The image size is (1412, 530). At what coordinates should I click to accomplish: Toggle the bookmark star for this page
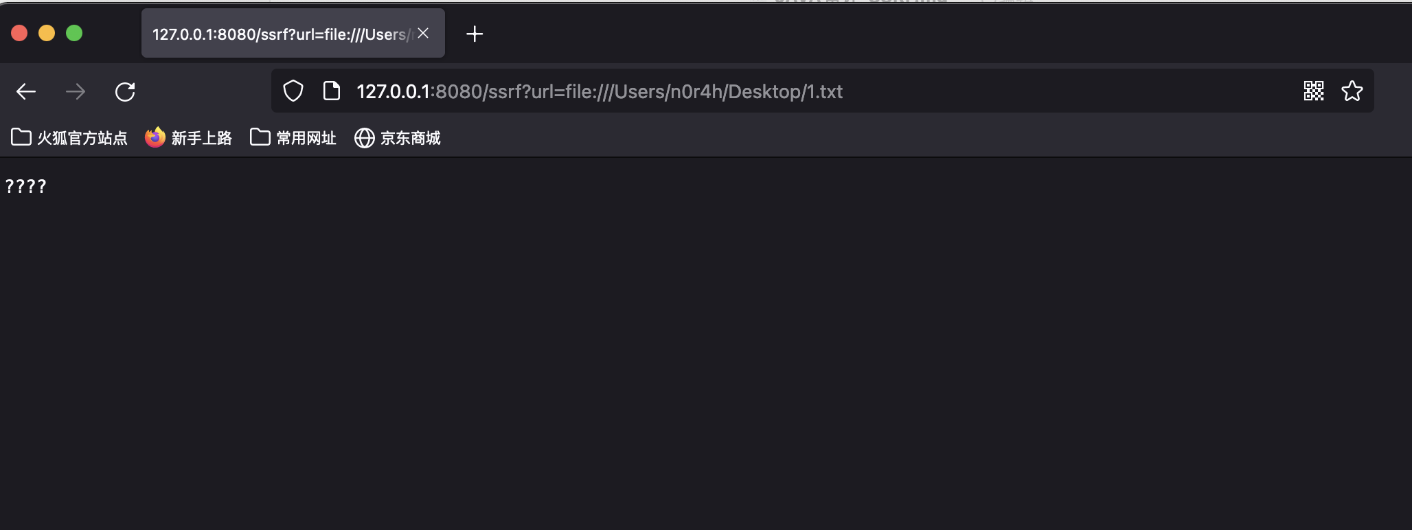pos(1352,90)
